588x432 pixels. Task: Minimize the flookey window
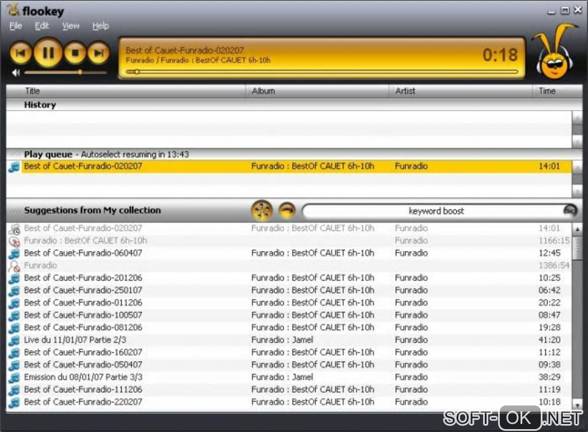(x=551, y=12)
